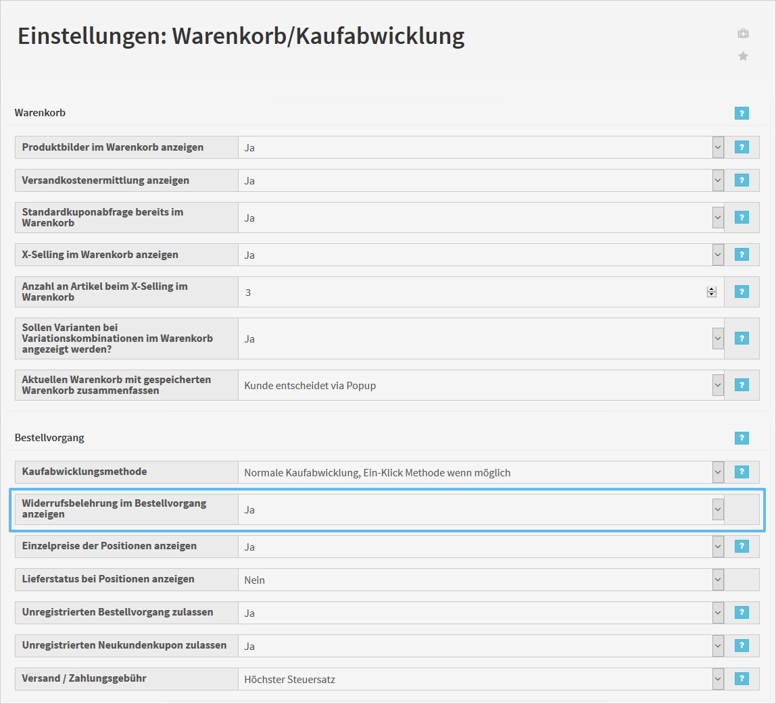Screen dimensions: 776x704
Task: Set Lieferstatus bei Positionen anzeigen to Ja
Action: click(x=717, y=579)
